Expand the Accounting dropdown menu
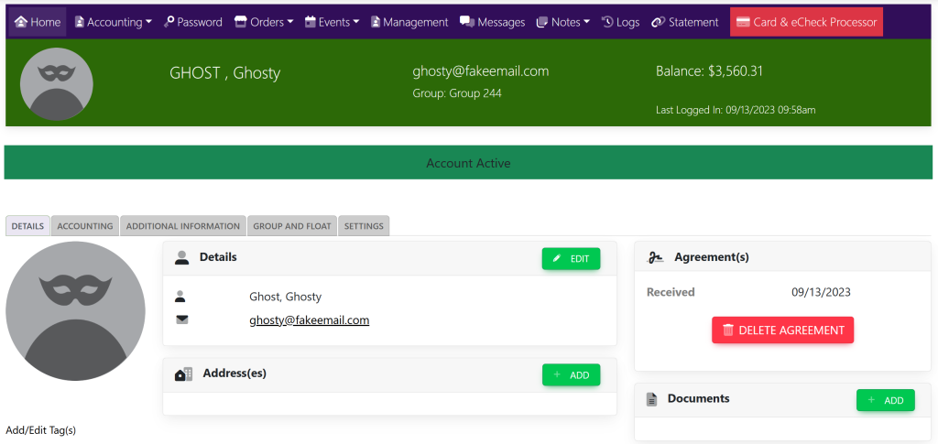 113,22
